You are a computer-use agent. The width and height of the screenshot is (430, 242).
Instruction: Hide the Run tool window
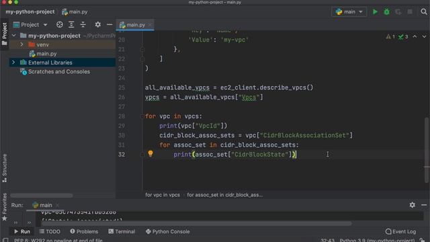(424, 205)
